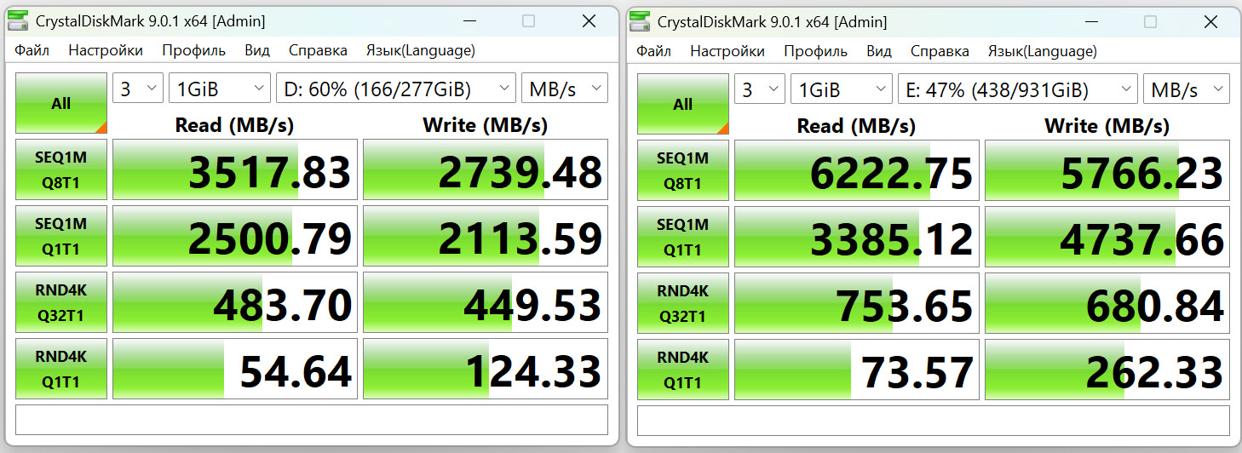Open Язык(Language) menu in left window
Viewport: 1242px width, 453px height.
click(x=420, y=50)
